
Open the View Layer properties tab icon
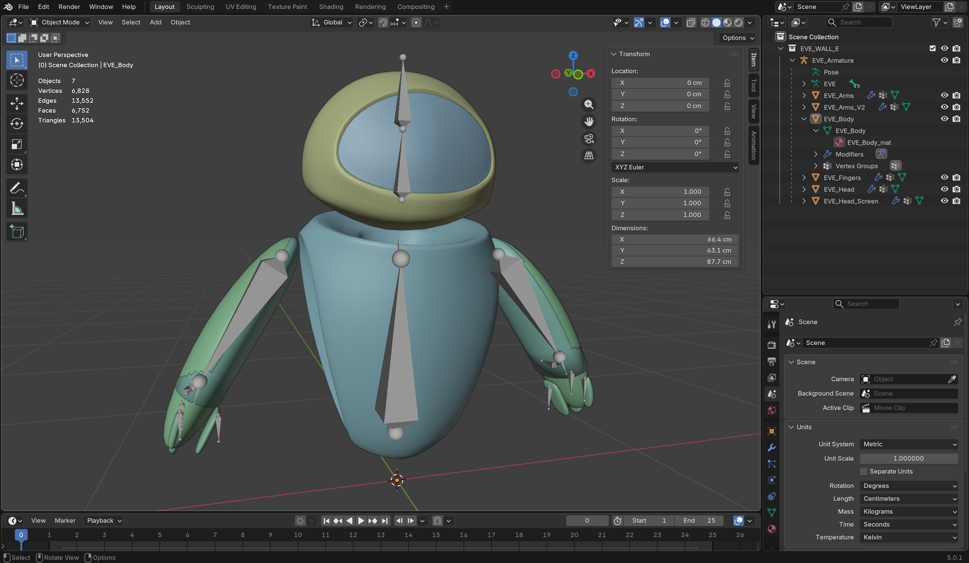772,377
